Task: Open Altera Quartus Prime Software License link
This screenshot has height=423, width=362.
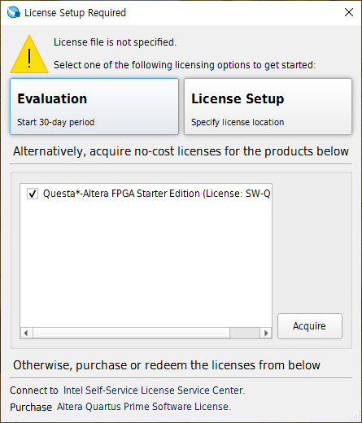Action: (x=144, y=407)
